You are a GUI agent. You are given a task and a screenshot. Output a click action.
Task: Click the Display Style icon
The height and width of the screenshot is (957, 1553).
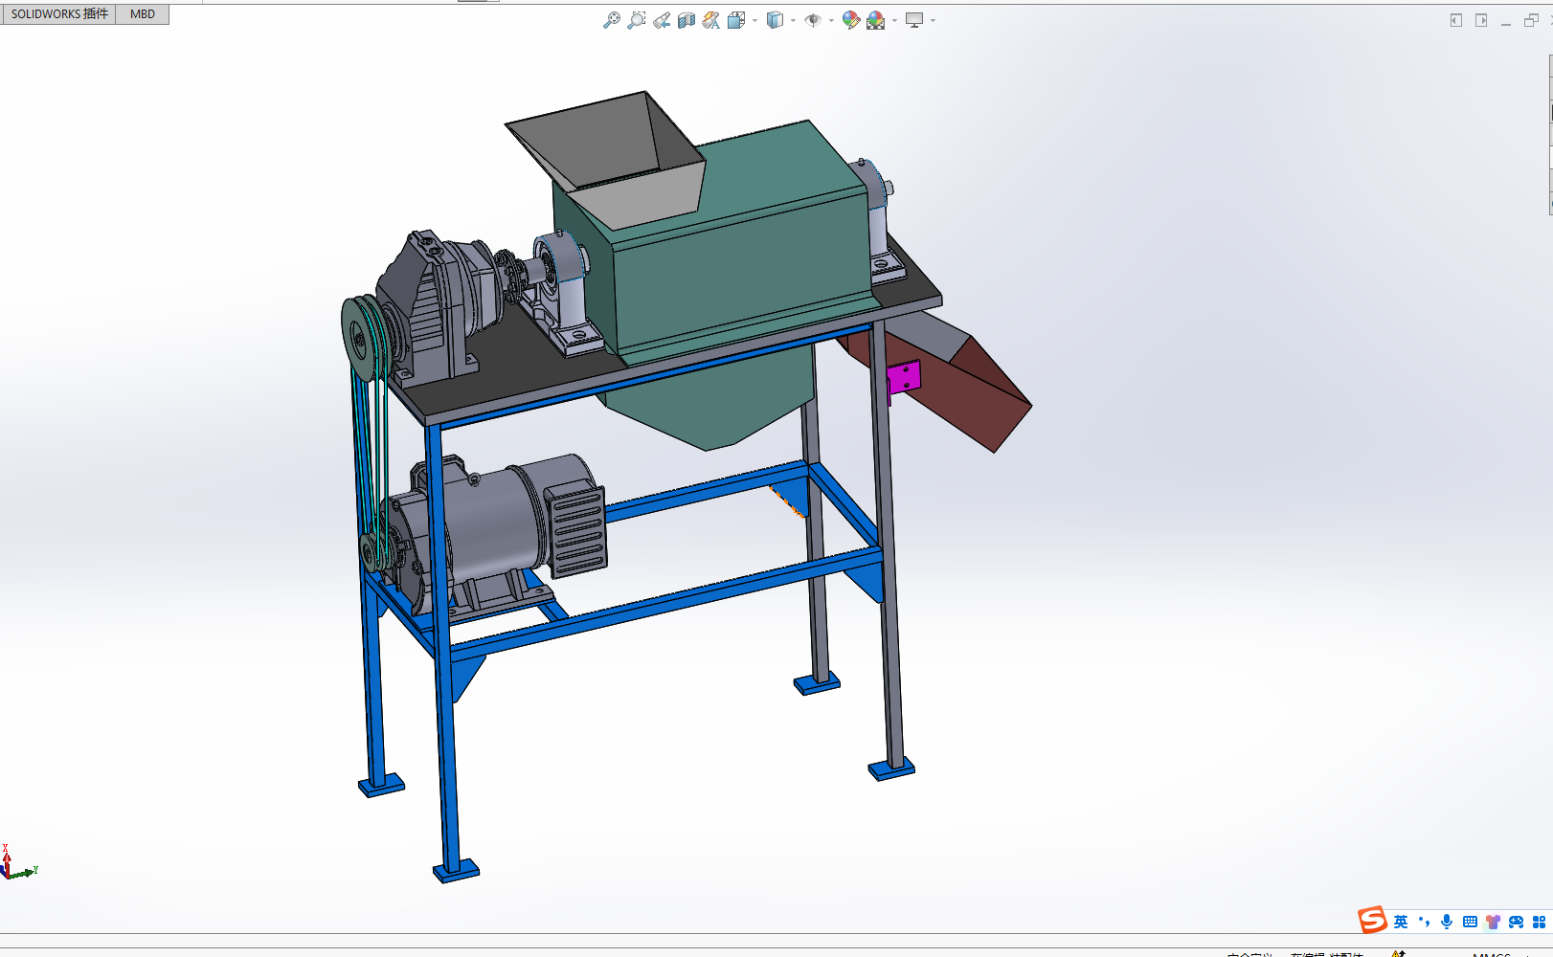click(x=775, y=20)
